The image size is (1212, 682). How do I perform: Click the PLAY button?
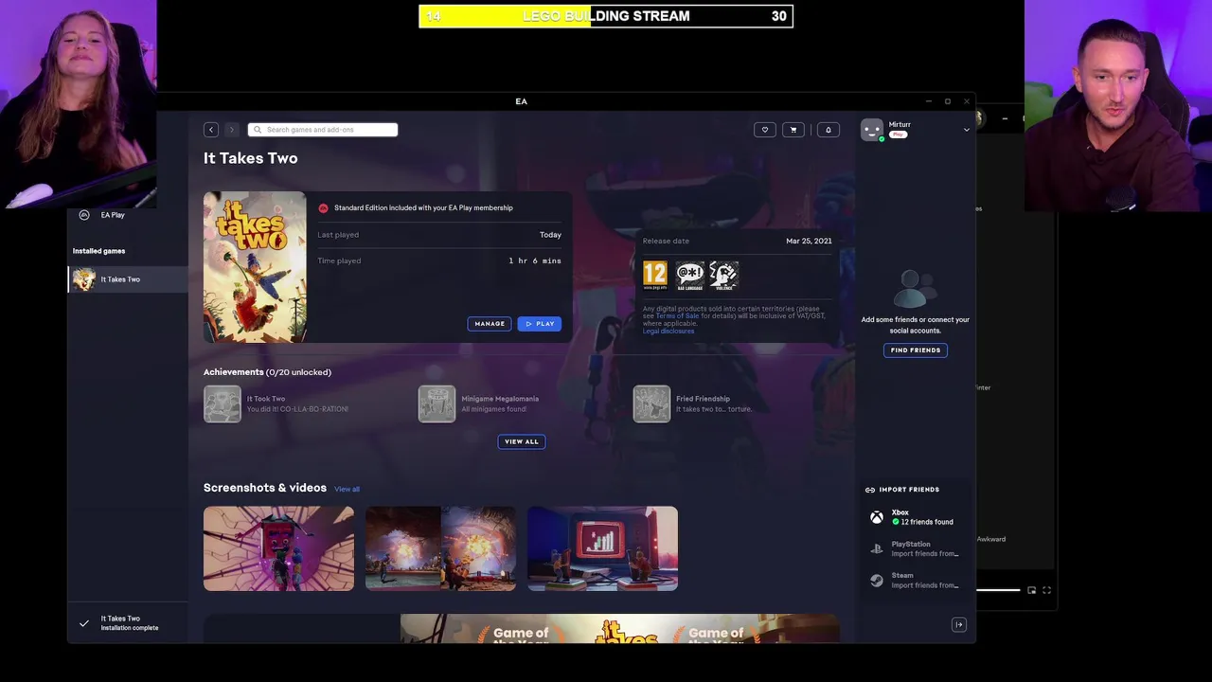tap(540, 324)
